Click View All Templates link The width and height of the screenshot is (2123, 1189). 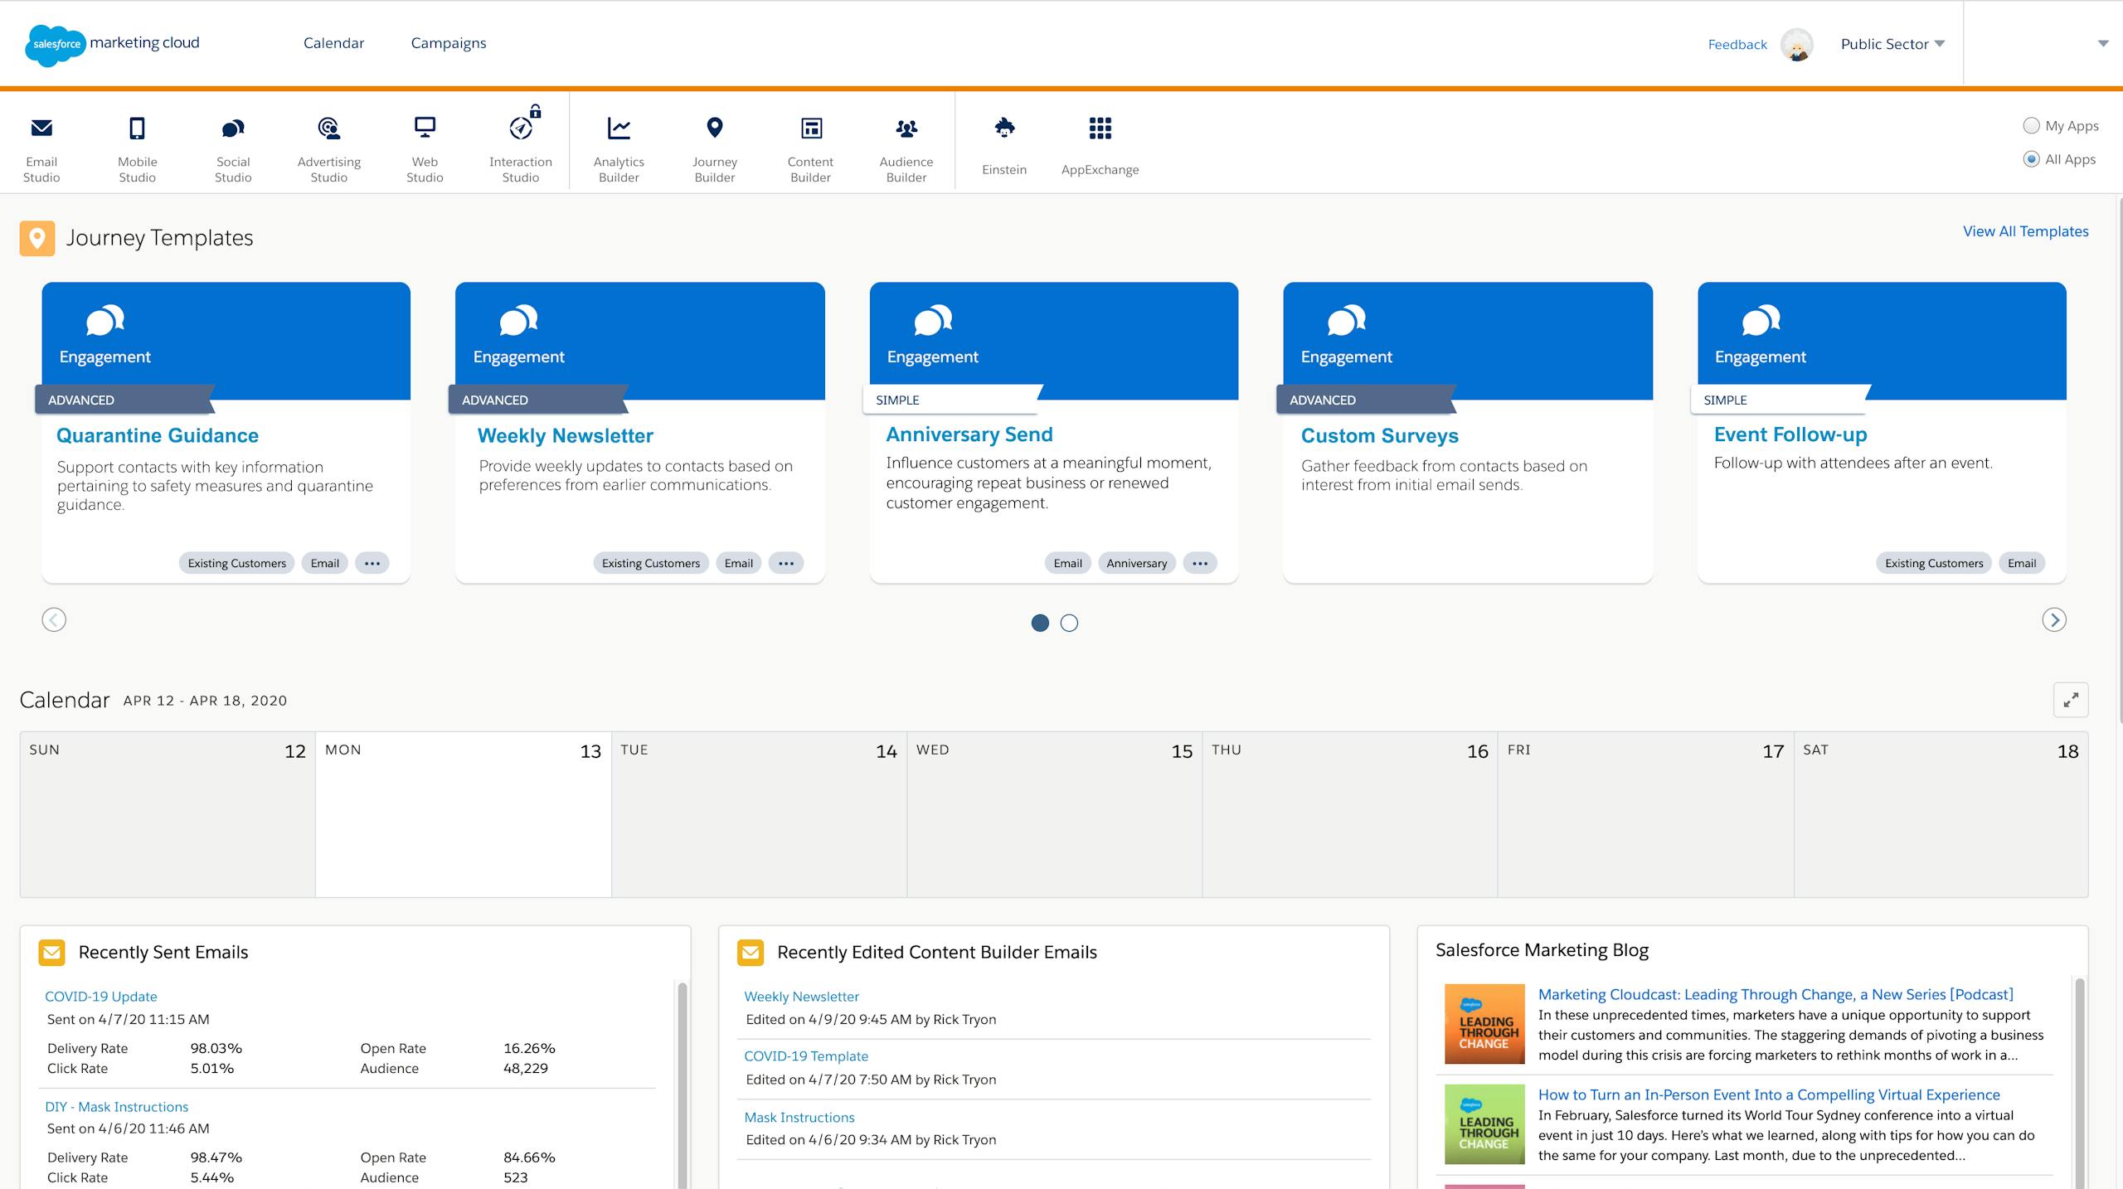click(x=2025, y=231)
